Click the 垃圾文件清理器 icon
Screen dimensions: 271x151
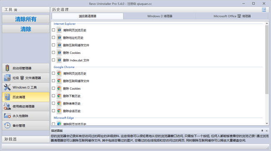(7, 78)
